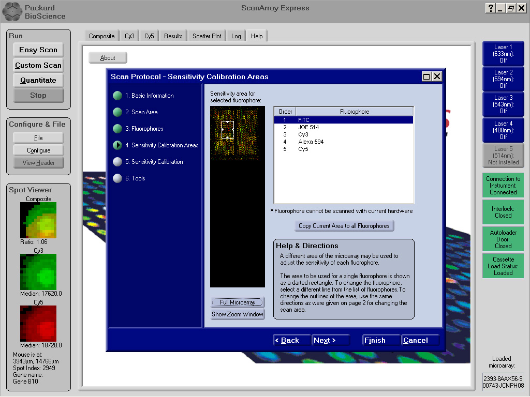Click the Cy3 green spot viewer image
This screenshot has height=397, width=530.
click(38, 272)
